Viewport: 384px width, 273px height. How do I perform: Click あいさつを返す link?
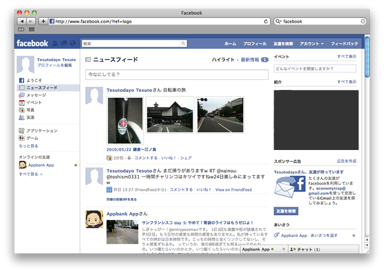[324, 235]
